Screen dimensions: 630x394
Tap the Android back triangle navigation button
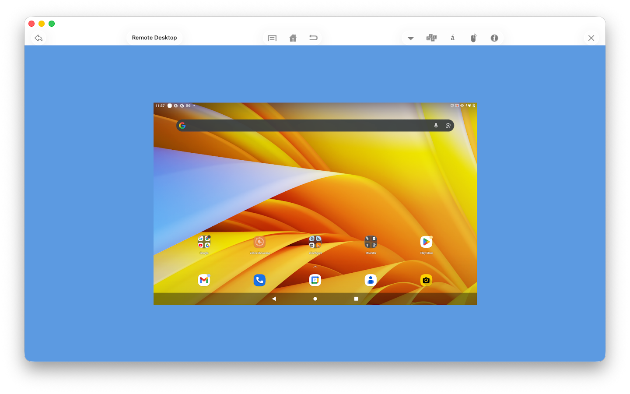[x=274, y=299]
